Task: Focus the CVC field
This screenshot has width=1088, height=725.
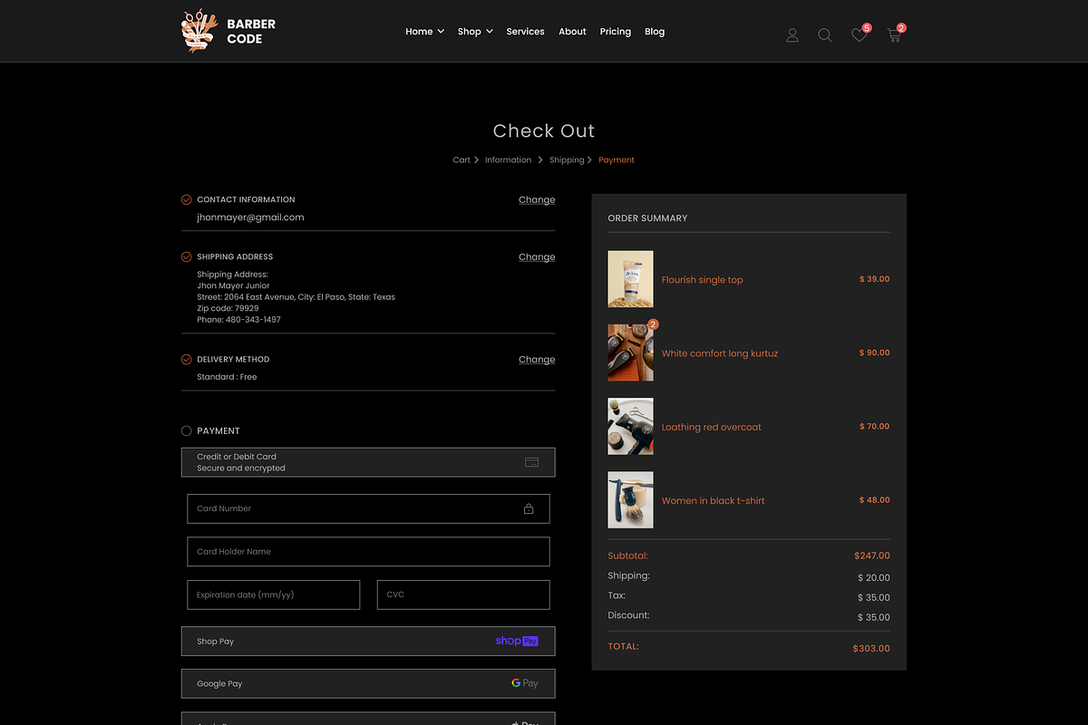Action: coord(463,594)
